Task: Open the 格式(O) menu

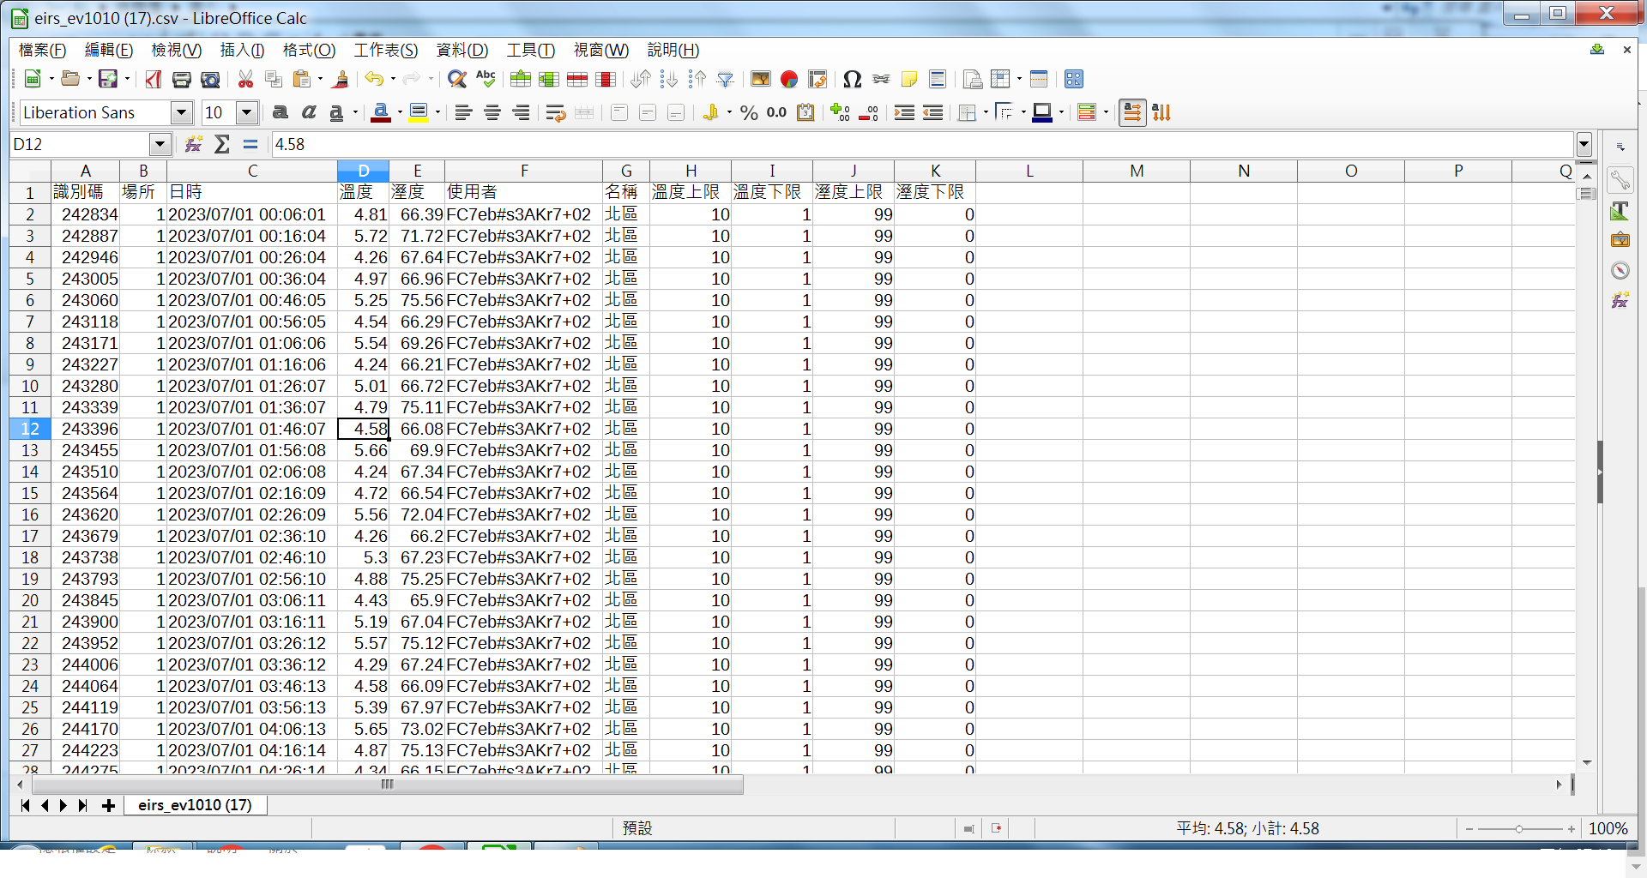Action: tap(309, 51)
